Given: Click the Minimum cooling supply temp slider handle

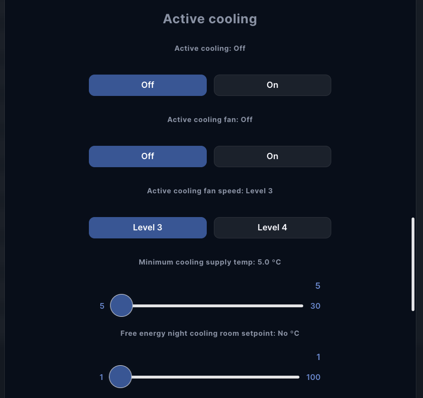Looking at the screenshot, I should 121,305.
